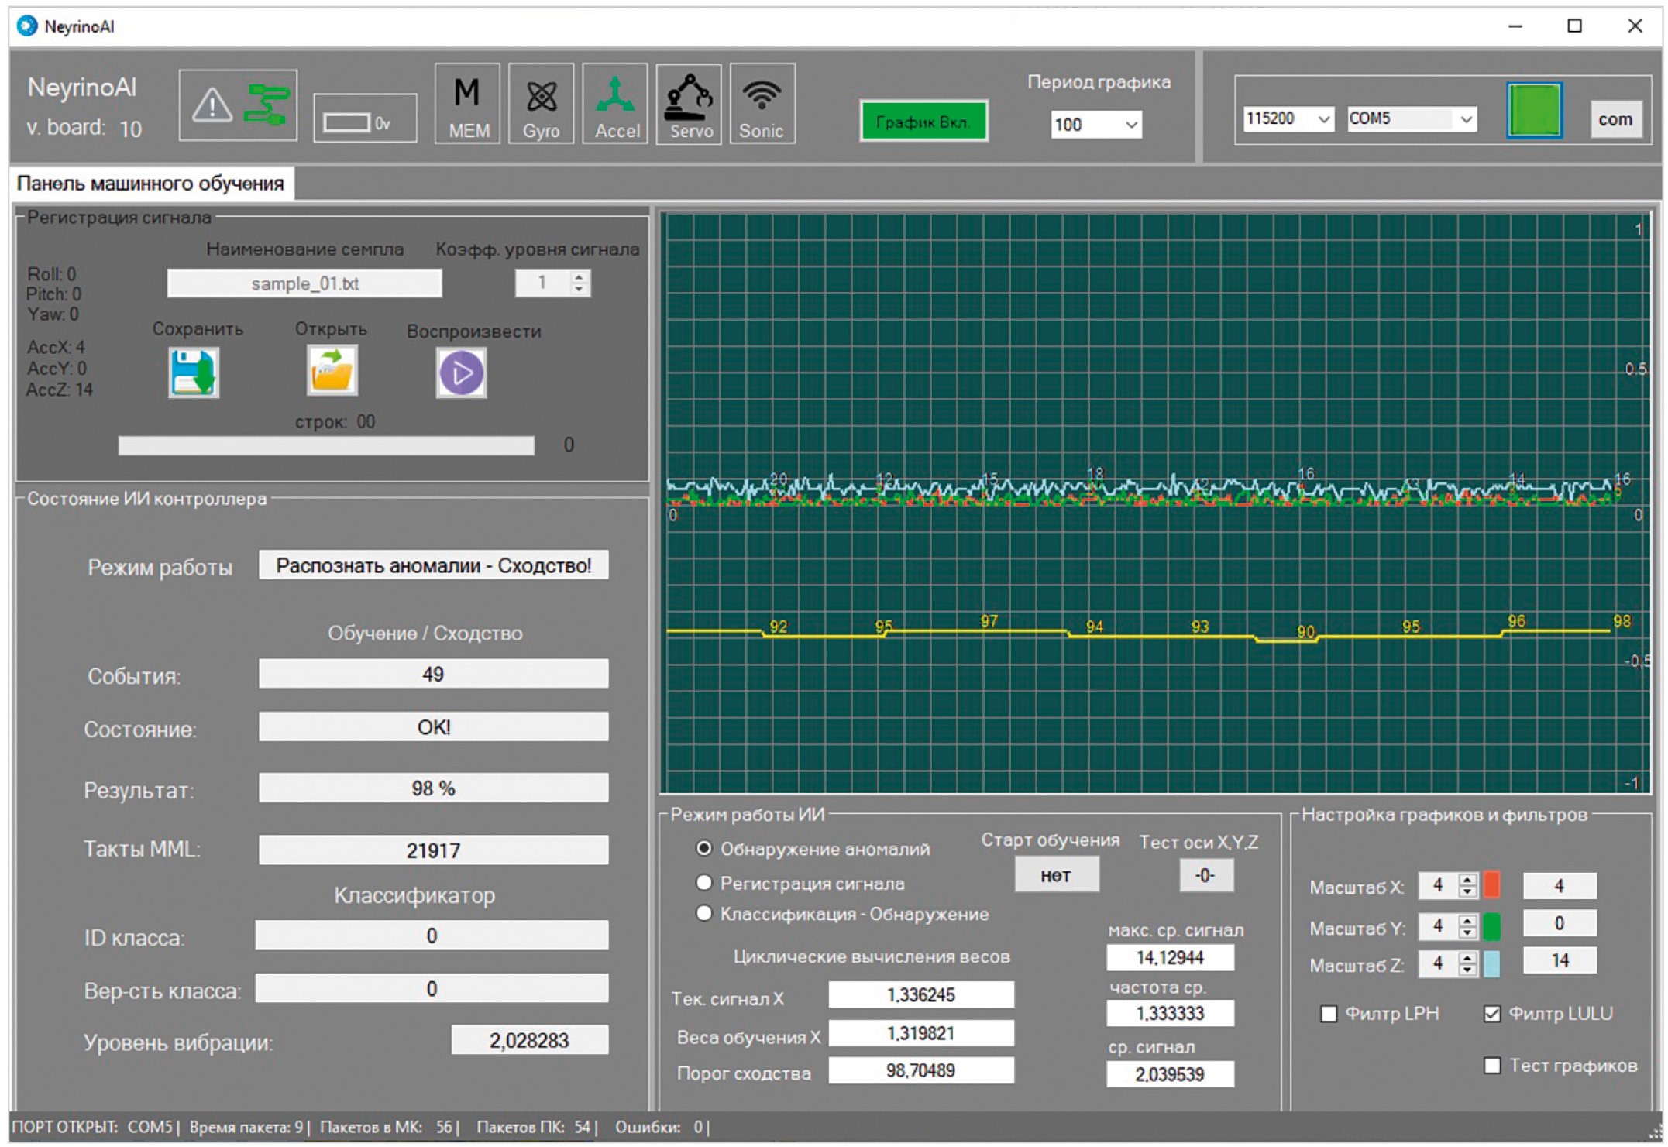1668x1147 pixels.
Task: Click the sample_01.txt name field
Action: [304, 283]
